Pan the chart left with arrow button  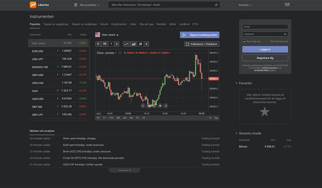click(x=143, y=106)
